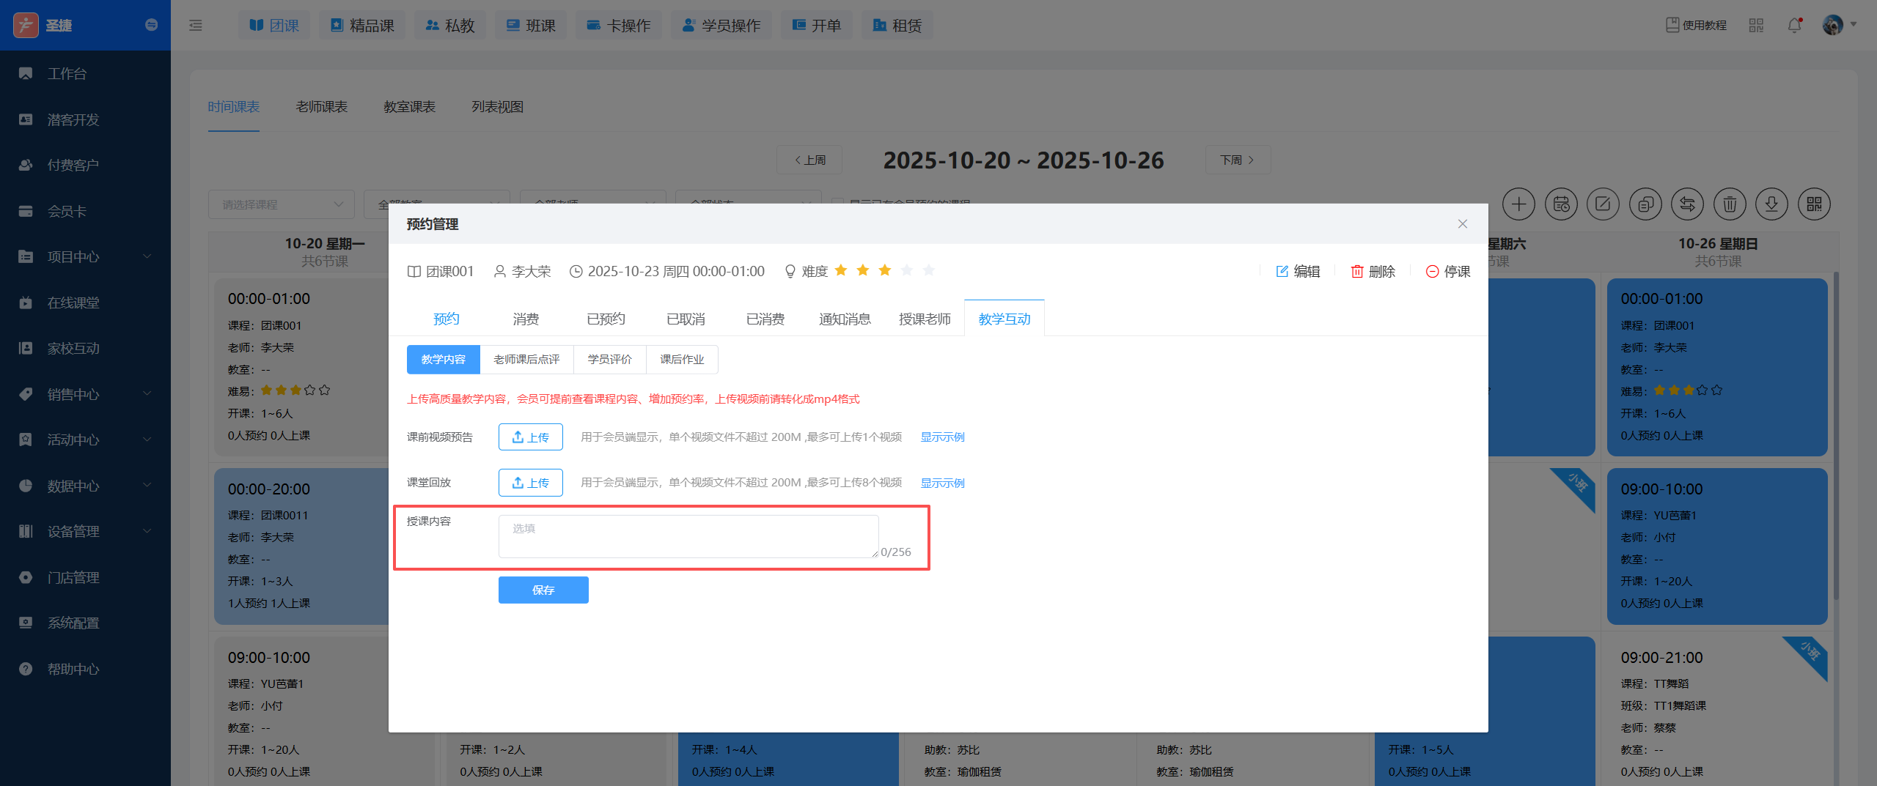
Task: Switch to the 已预约 tab
Action: point(606,319)
